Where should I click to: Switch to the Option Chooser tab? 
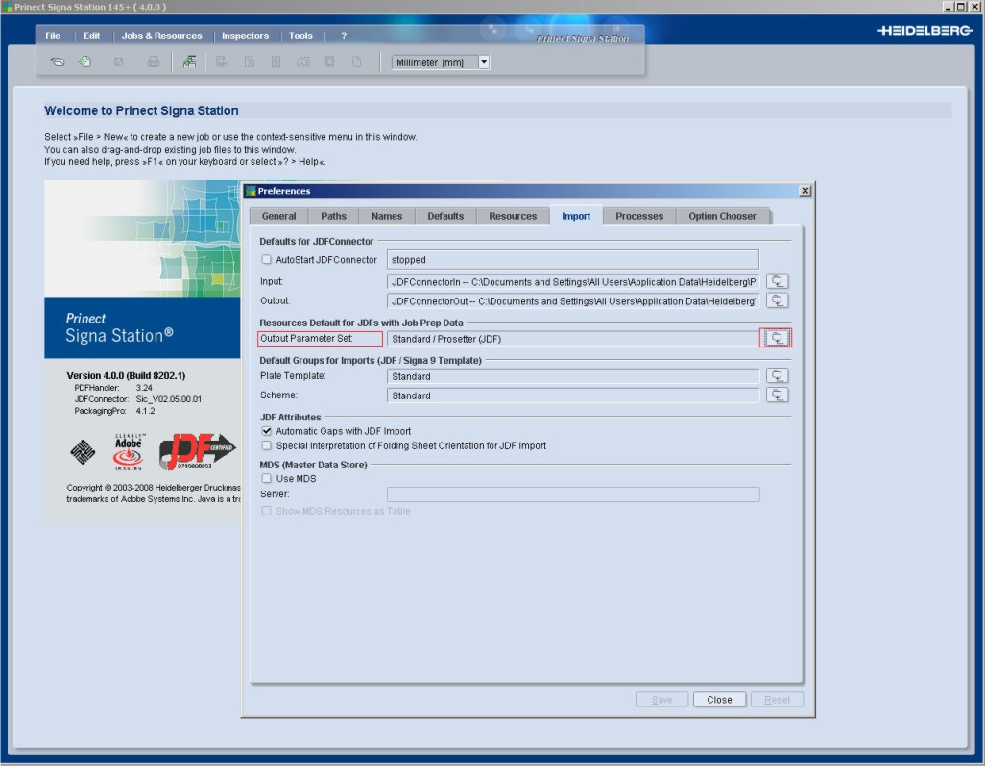pos(722,216)
